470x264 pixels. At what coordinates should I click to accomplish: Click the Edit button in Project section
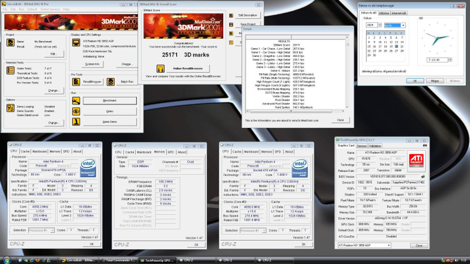[x=53, y=54]
